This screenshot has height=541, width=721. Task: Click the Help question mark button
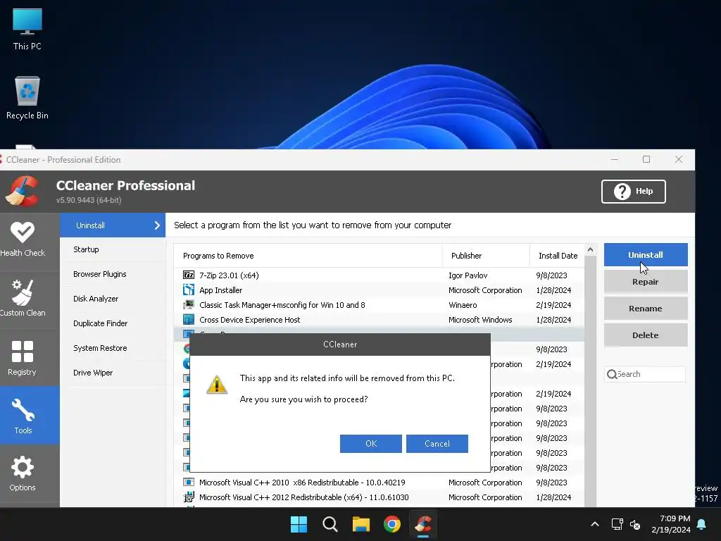(x=633, y=192)
